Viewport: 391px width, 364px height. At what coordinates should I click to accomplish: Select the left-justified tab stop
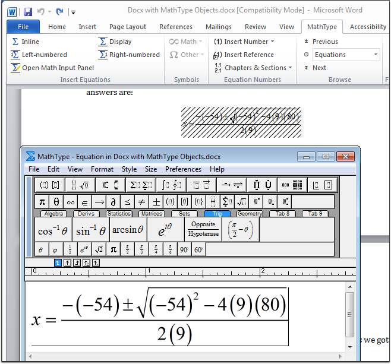pyautogui.click(x=58, y=263)
